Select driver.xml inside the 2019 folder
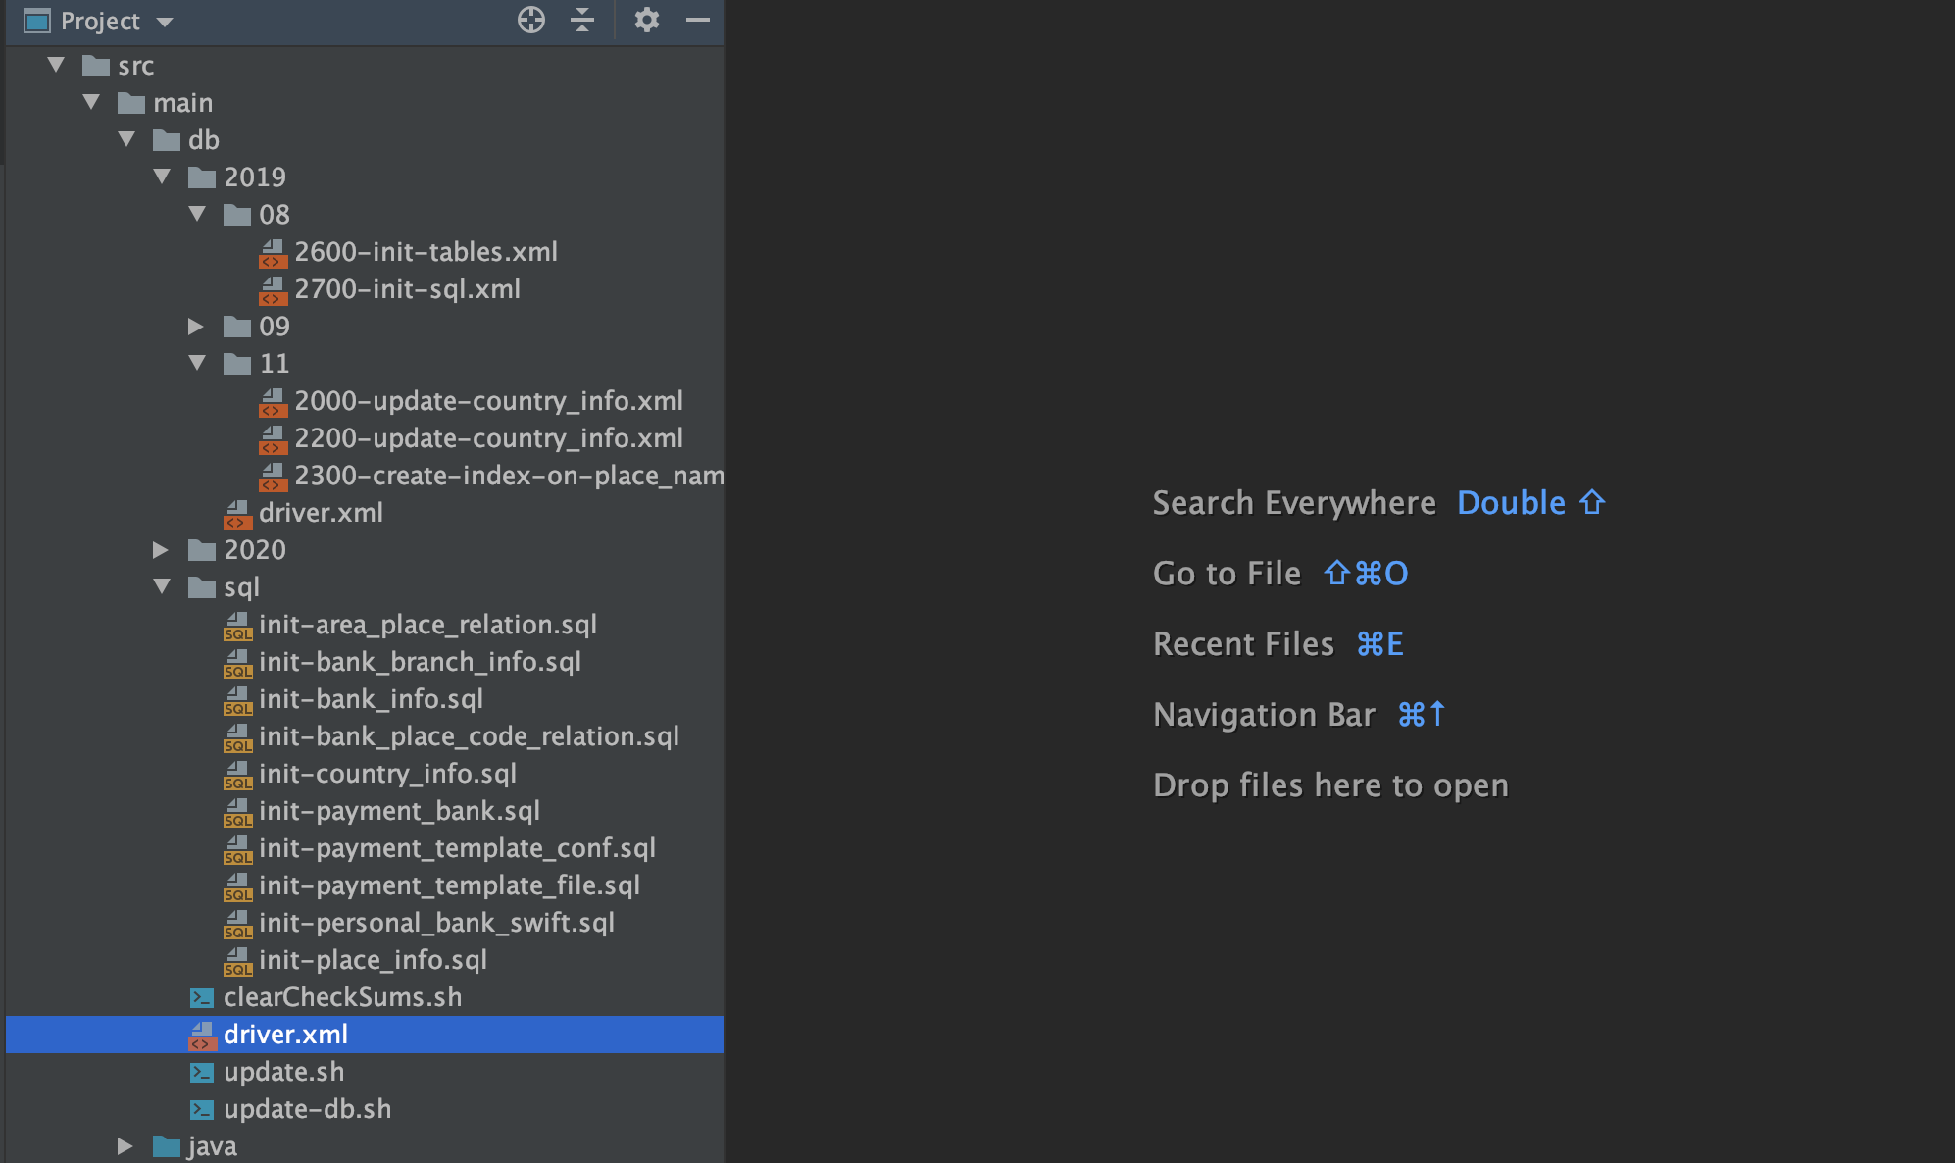The height and width of the screenshot is (1163, 1955). pos(321,513)
